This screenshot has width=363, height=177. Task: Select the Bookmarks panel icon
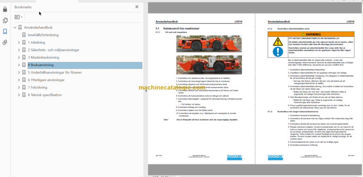click(x=5, y=32)
